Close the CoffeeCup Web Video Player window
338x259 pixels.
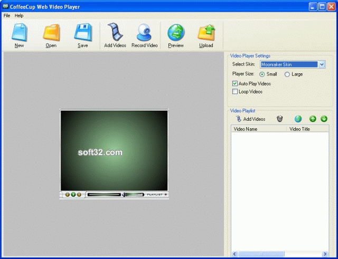(x=331, y=7)
